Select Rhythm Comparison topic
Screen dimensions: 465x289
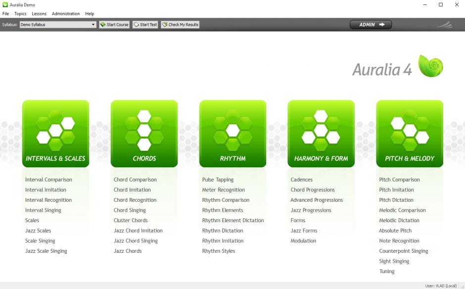coord(226,200)
